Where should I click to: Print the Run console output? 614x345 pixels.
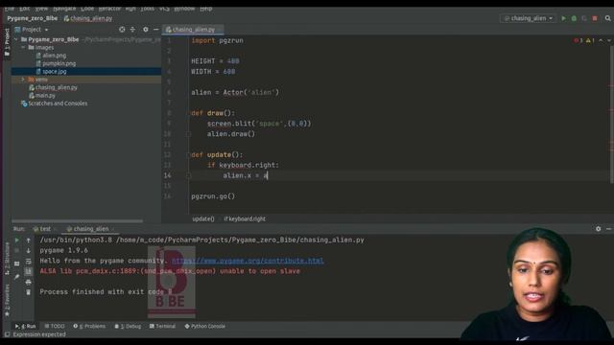28,282
